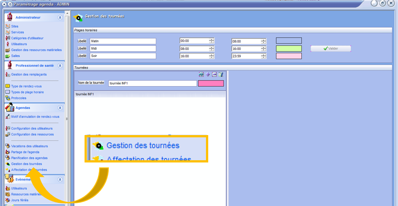Click the Salles green icon
This screenshot has height=206, width=398.
8,56
